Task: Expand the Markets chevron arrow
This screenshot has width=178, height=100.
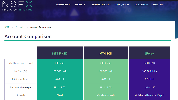Action: pyautogui.click(x=87, y=5)
